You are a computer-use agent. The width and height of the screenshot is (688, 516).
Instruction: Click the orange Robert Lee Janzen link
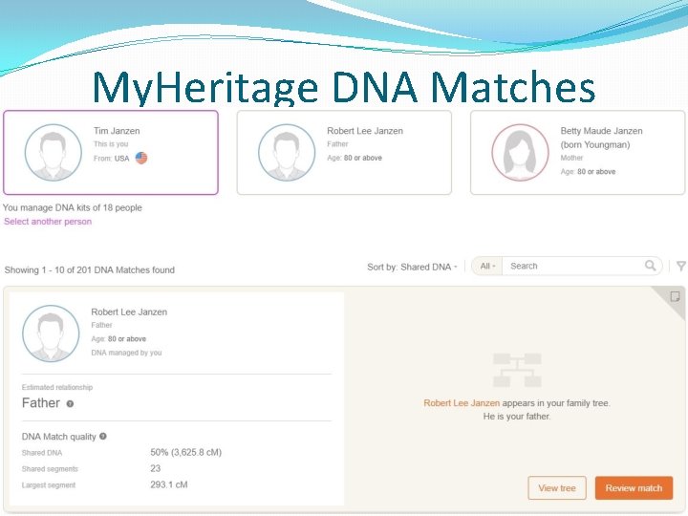[x=462, y=403]
